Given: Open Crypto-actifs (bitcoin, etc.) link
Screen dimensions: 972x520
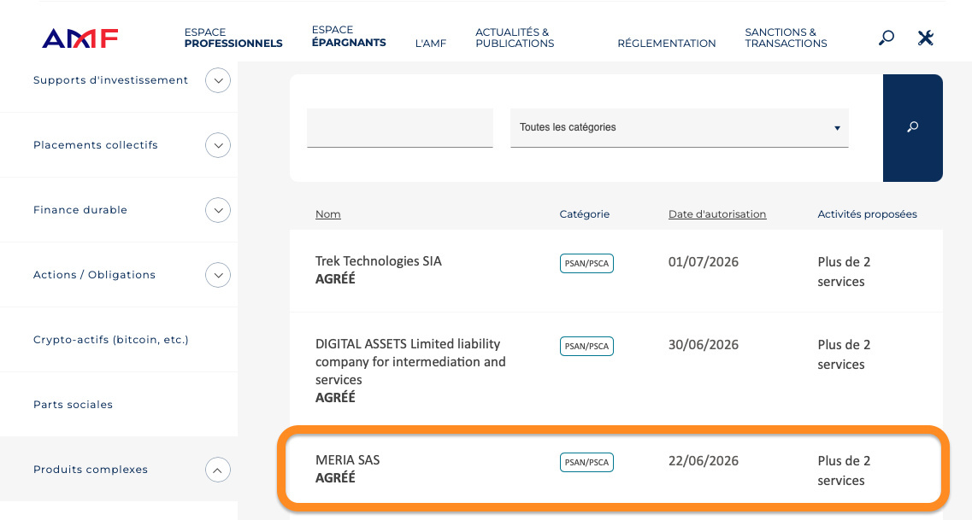Looking at the screenshot, I should click(111, 340).
